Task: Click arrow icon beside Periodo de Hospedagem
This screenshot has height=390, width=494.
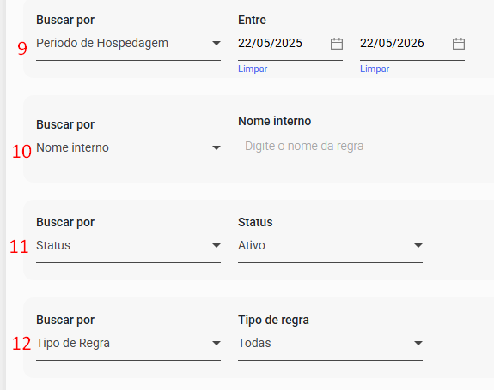Action: (217, 43)
